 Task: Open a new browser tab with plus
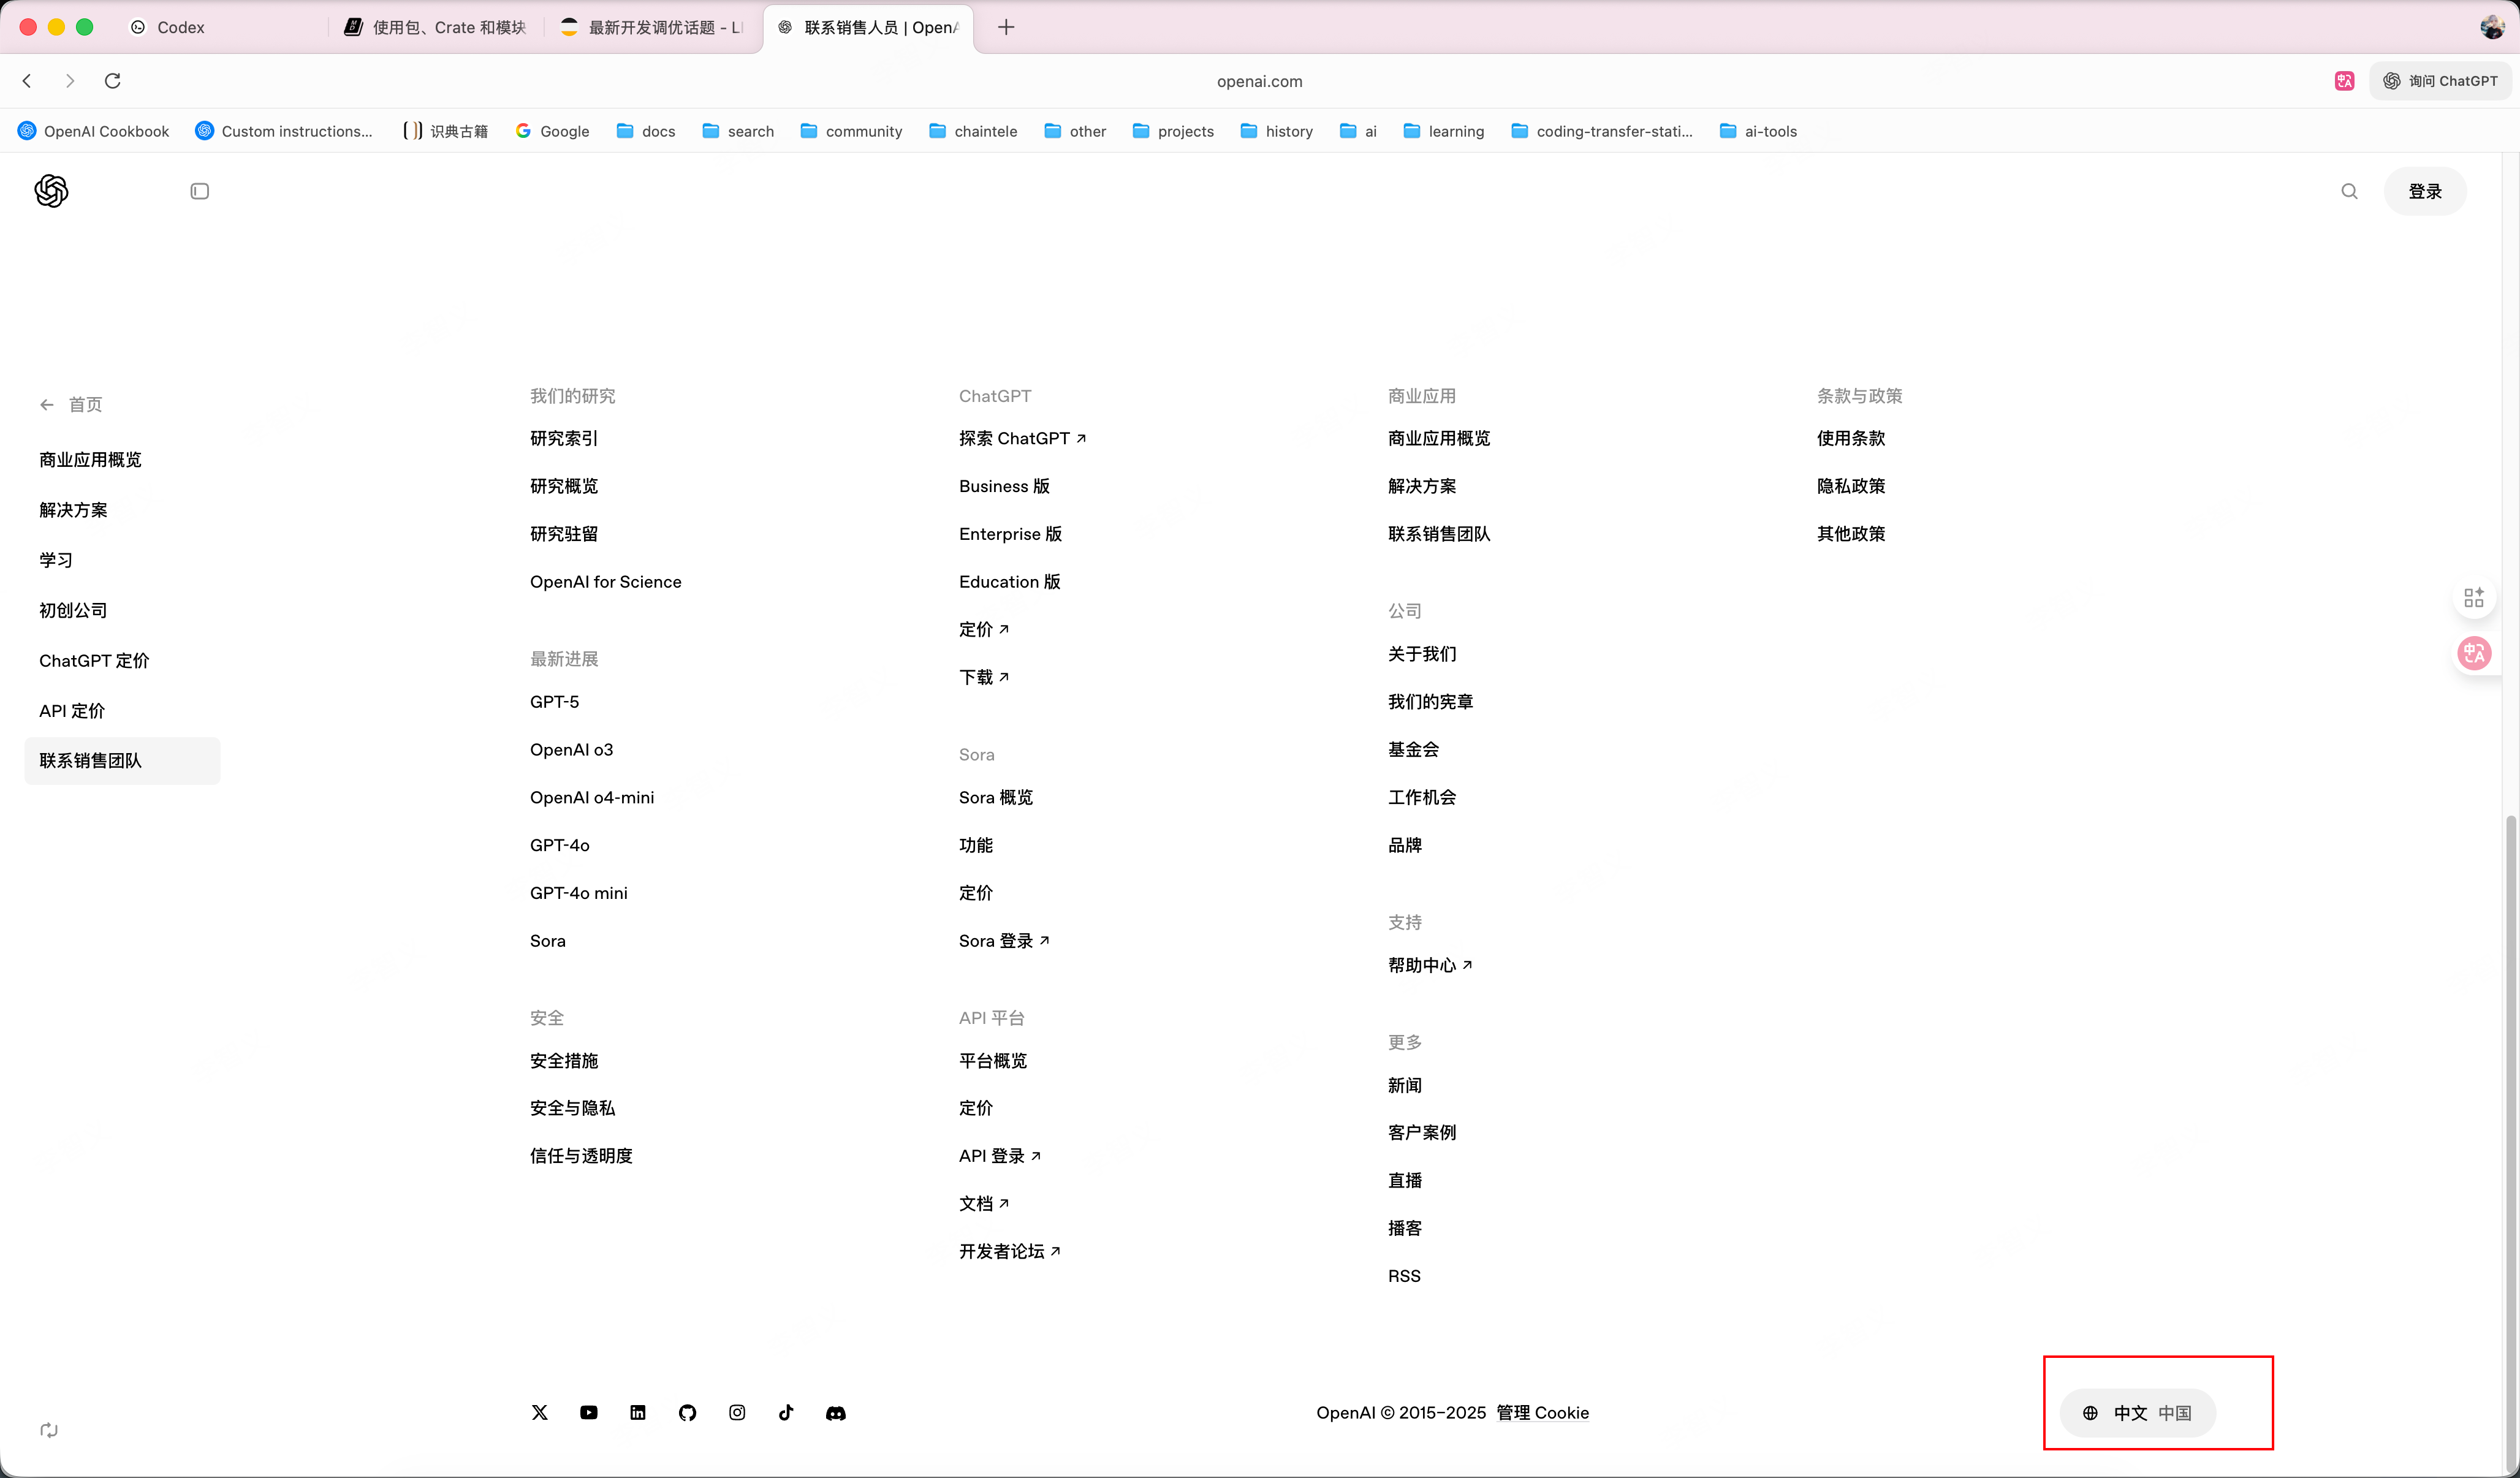[x=1006, y=27]
